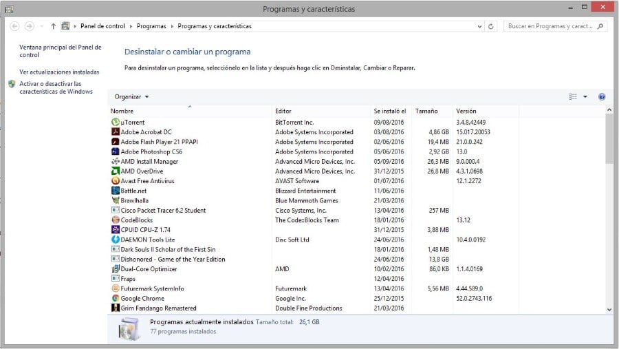Select Avast Free Antivirus name text
619x349 pixels.
pyautogui.click(x=147, y=181)
